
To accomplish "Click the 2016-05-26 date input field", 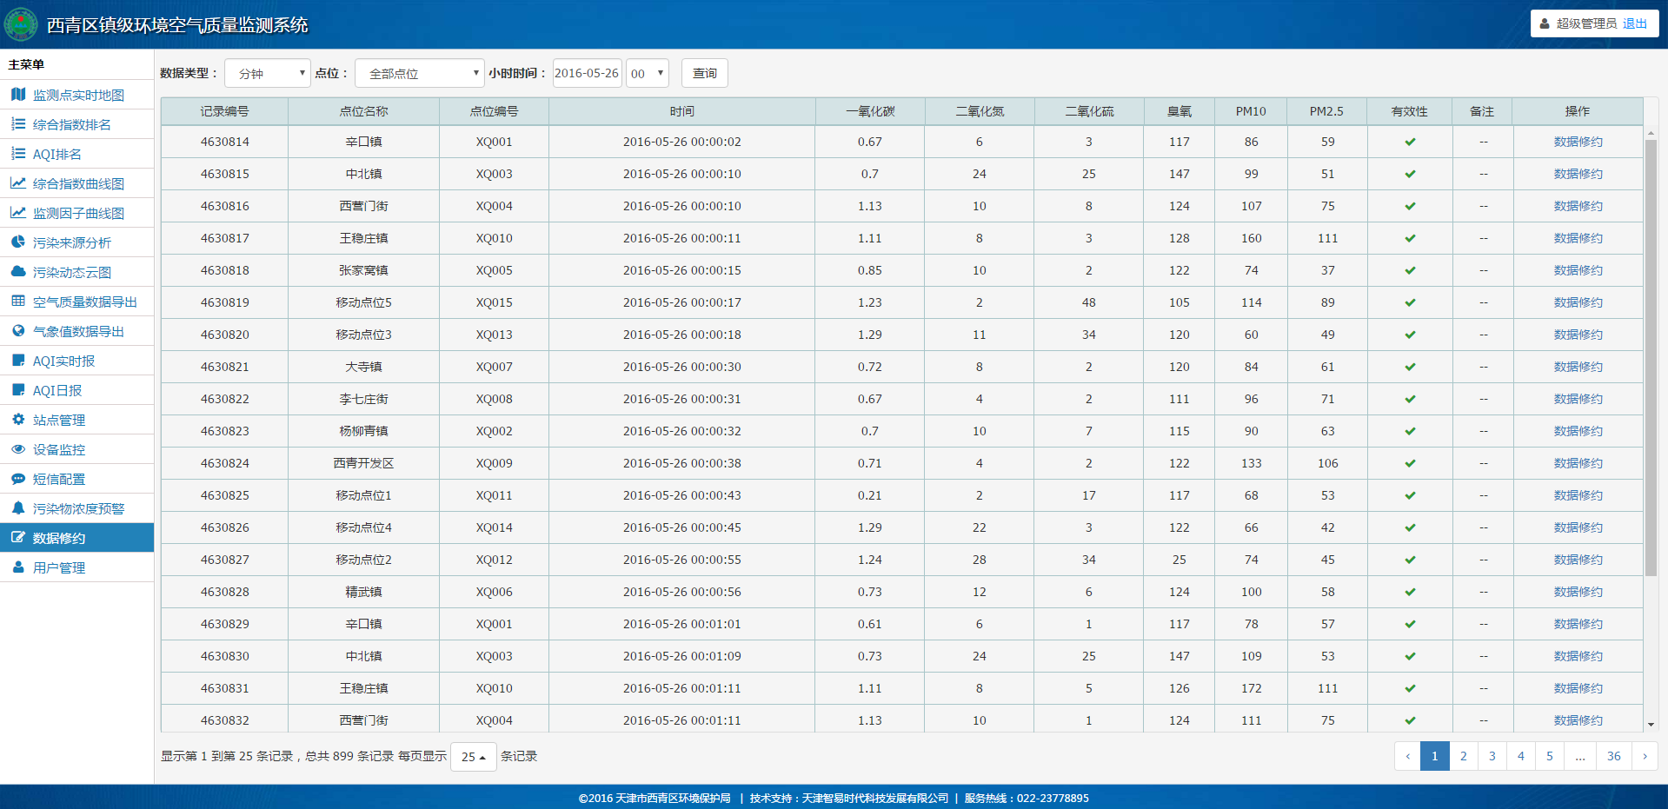I will 587,74.
